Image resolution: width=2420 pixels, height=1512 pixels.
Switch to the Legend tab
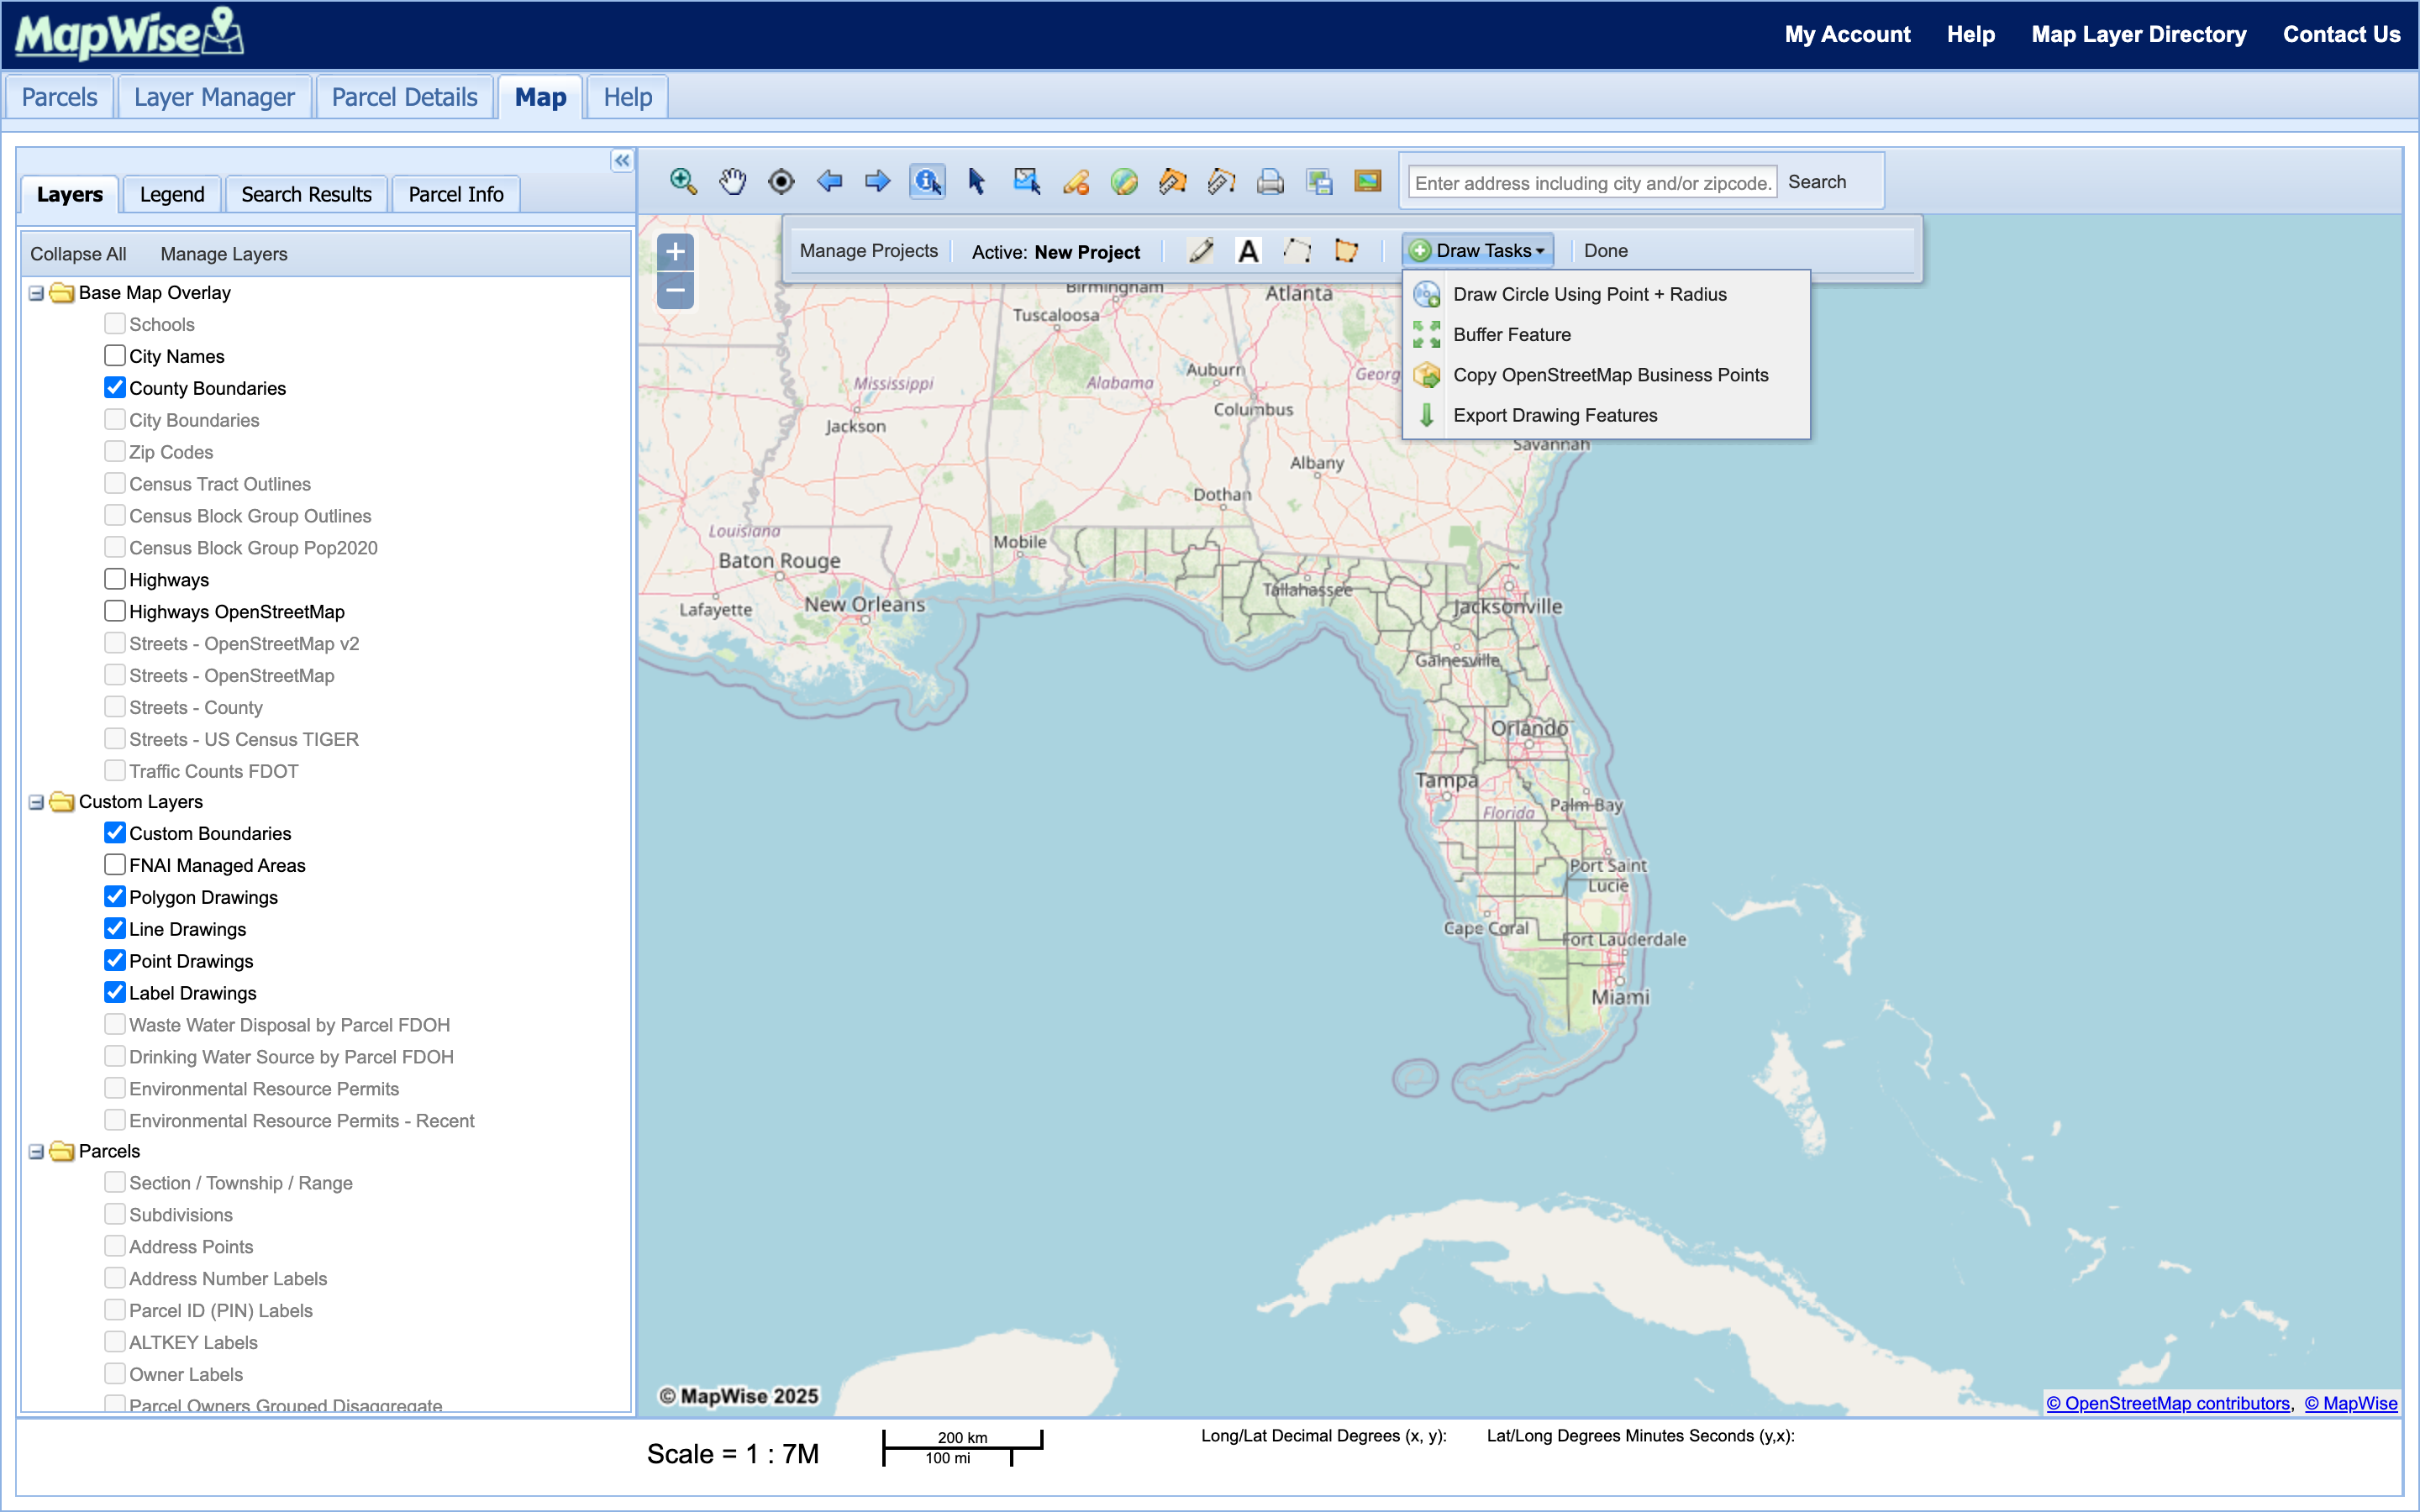[x=172, y=194]
